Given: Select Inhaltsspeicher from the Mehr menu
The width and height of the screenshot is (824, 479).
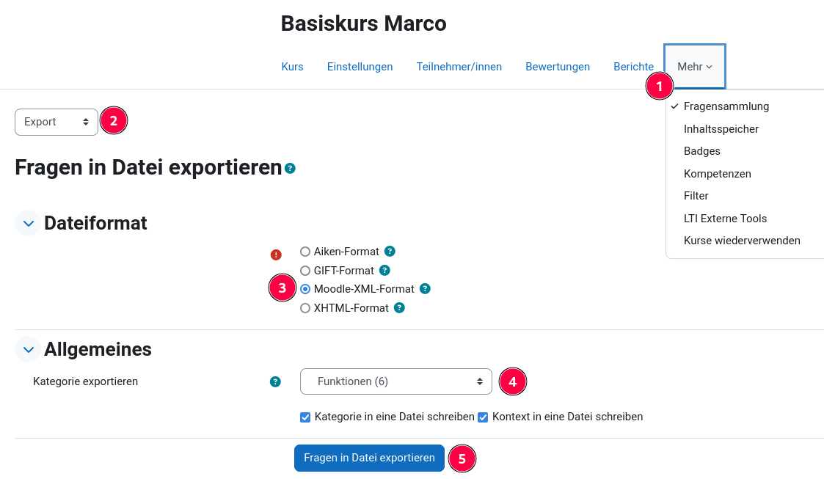Looking at the screenshot, I should point(721,129).
